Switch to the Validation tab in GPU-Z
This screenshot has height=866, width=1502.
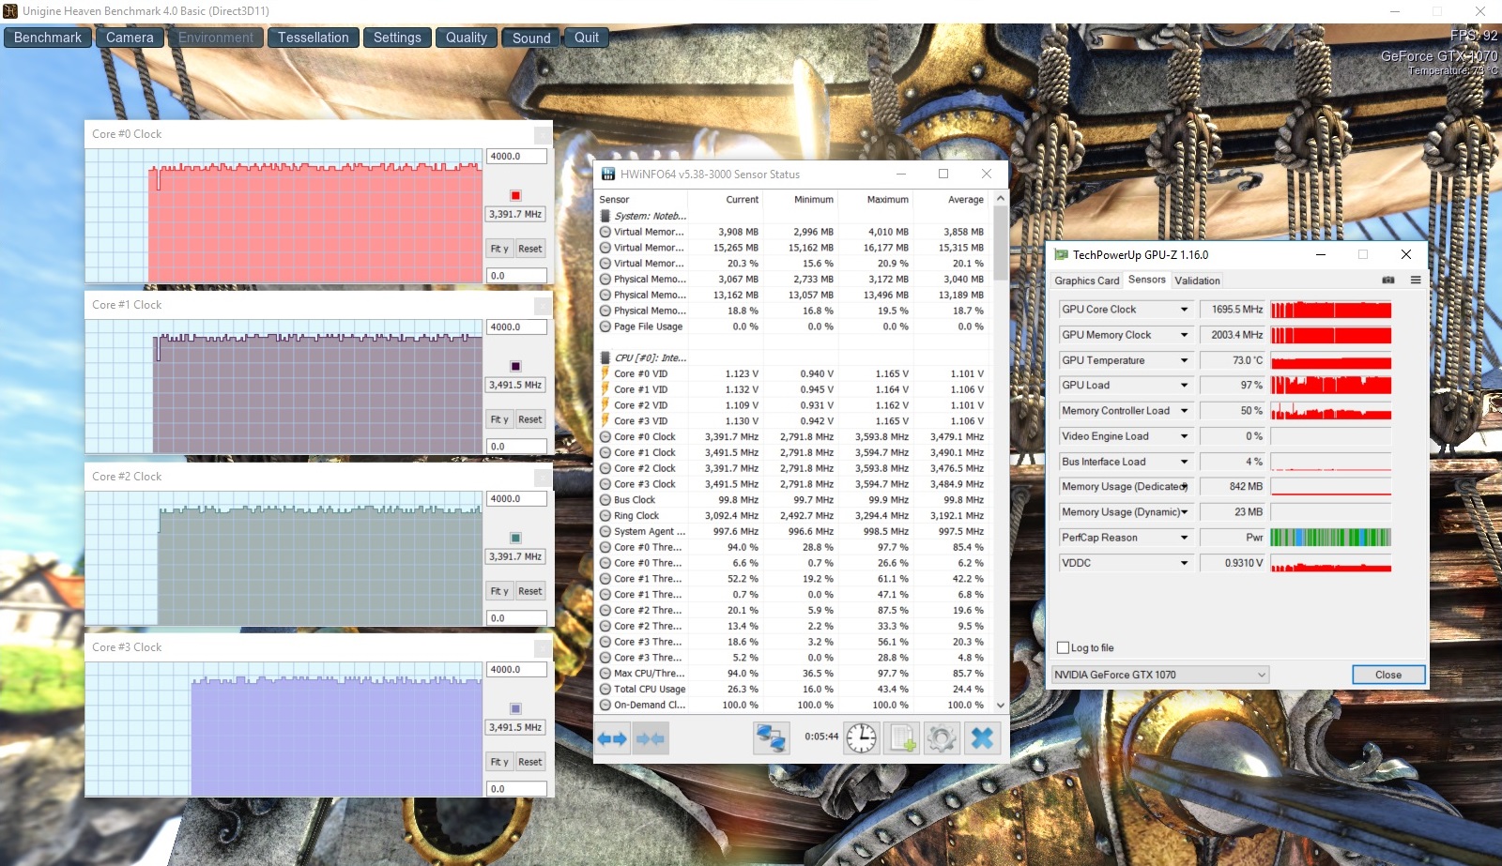click(1197, 281)
